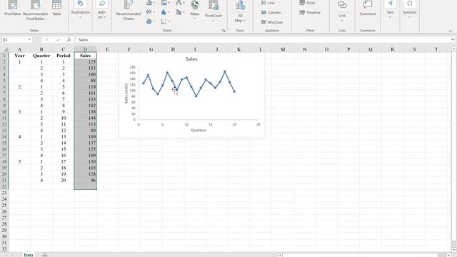Insert a statistic chart
Image resolution: width=457 pixels, height=257 pixels.
coord(165,12)
